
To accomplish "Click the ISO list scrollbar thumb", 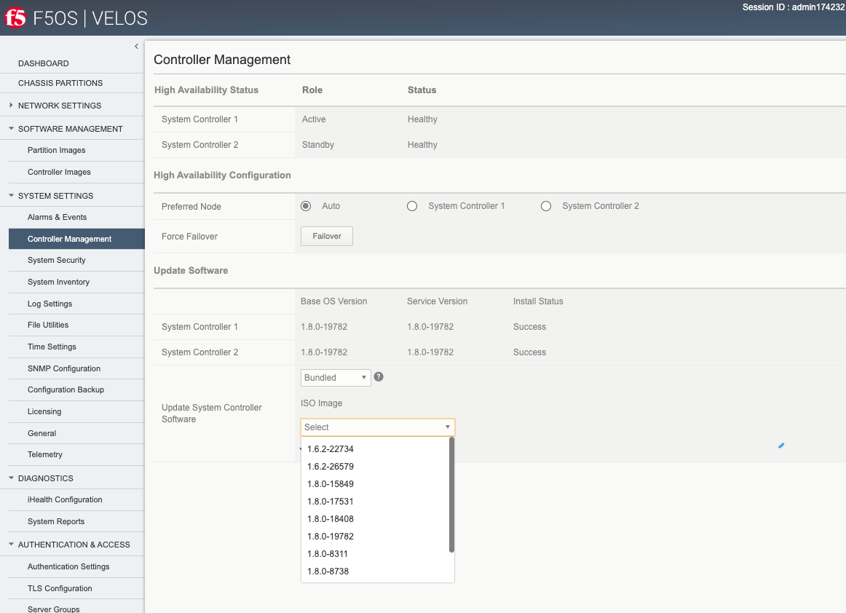I will click(451, 495).
